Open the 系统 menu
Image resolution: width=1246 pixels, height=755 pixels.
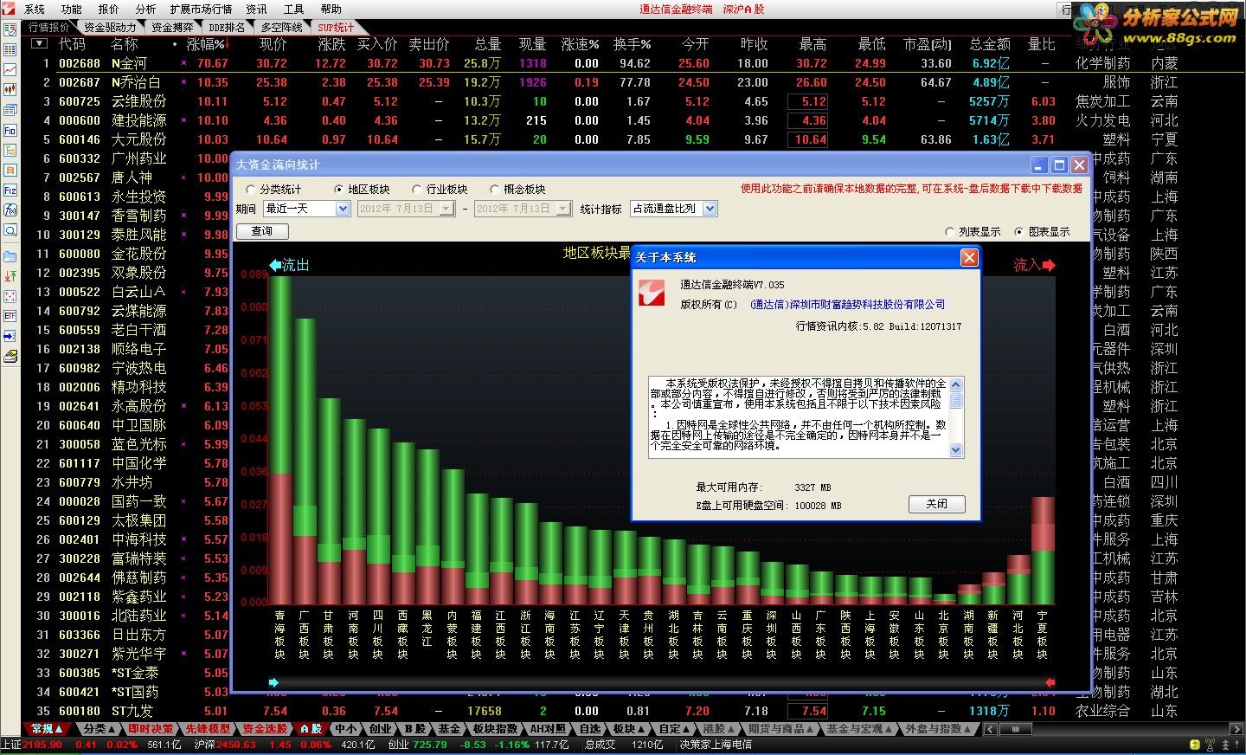[x=35, y=9]
